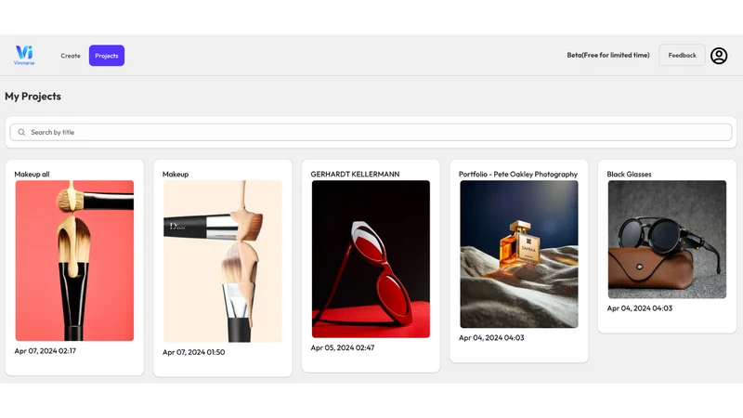Click the 'GERHARDT KELLERMANN' project title
This screenshot has height=418, width=743.
tap(355, 174)
